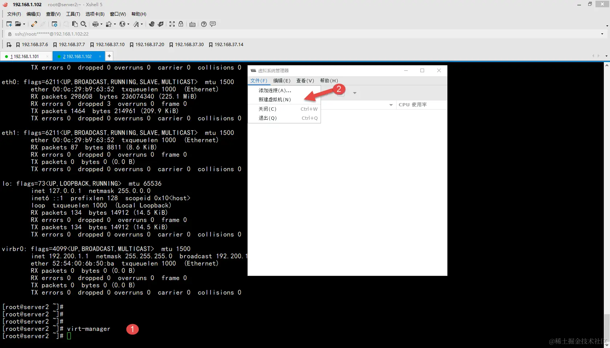Click the Lock screen padlock icon
Image resolution: width=610 pixels, height=348 pixels.
click(181, 24)
